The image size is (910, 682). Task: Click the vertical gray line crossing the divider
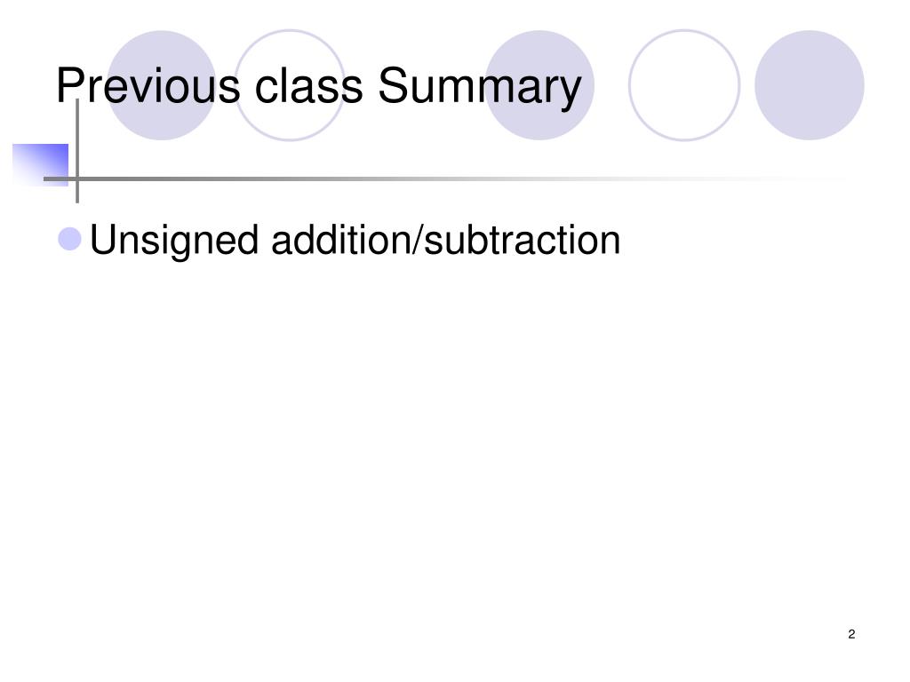(77, 151)
